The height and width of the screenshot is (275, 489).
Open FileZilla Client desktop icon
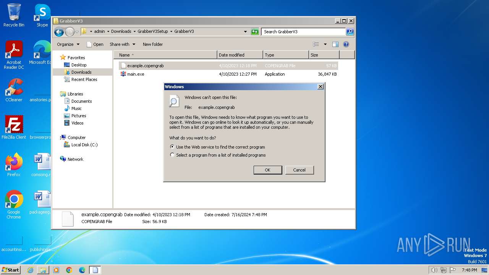14,127
